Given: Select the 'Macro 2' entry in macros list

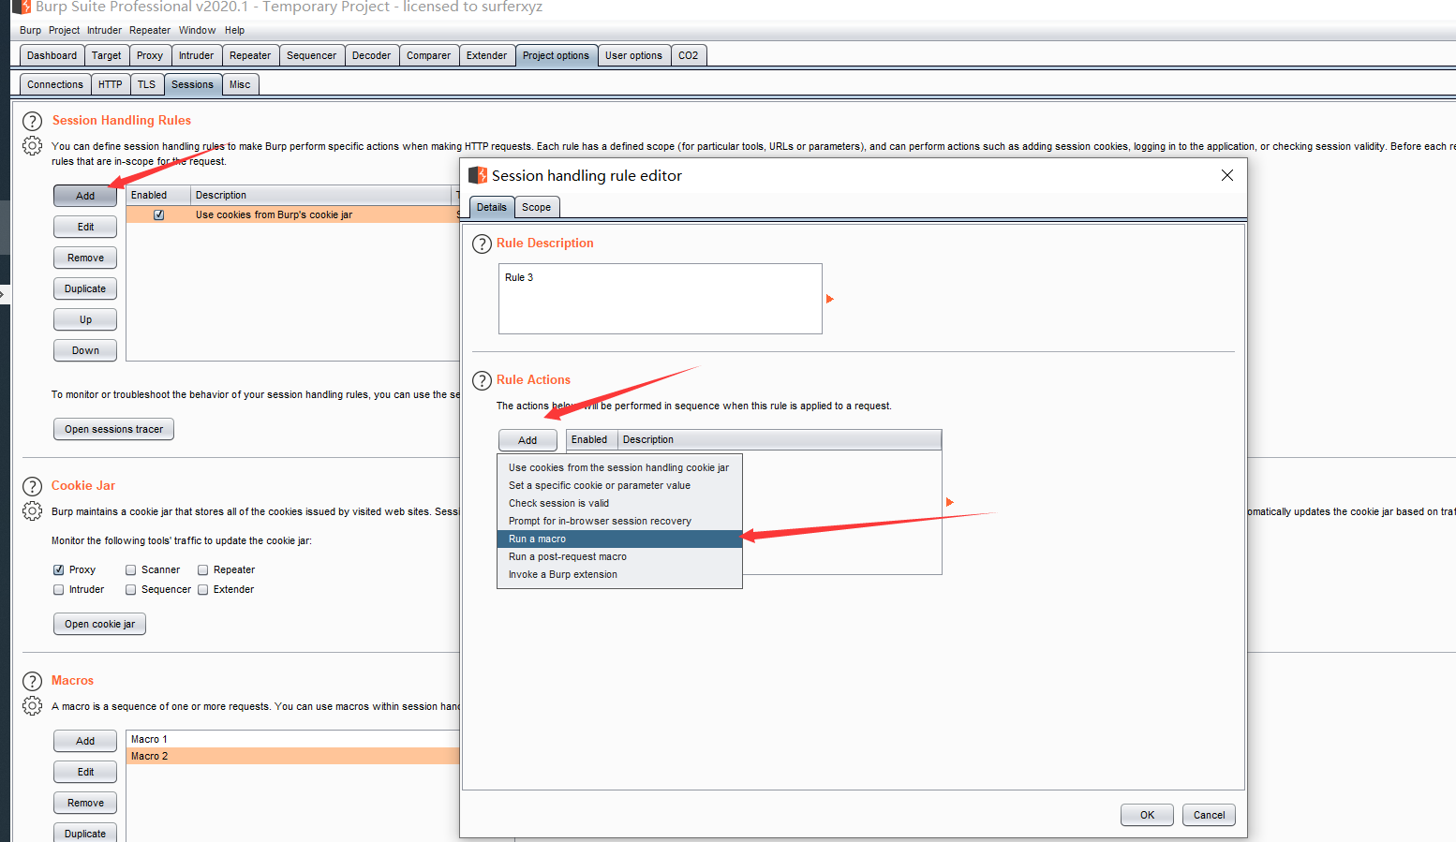Looking at the screenshot, I should pyautogui.click(x=293, y=756).
